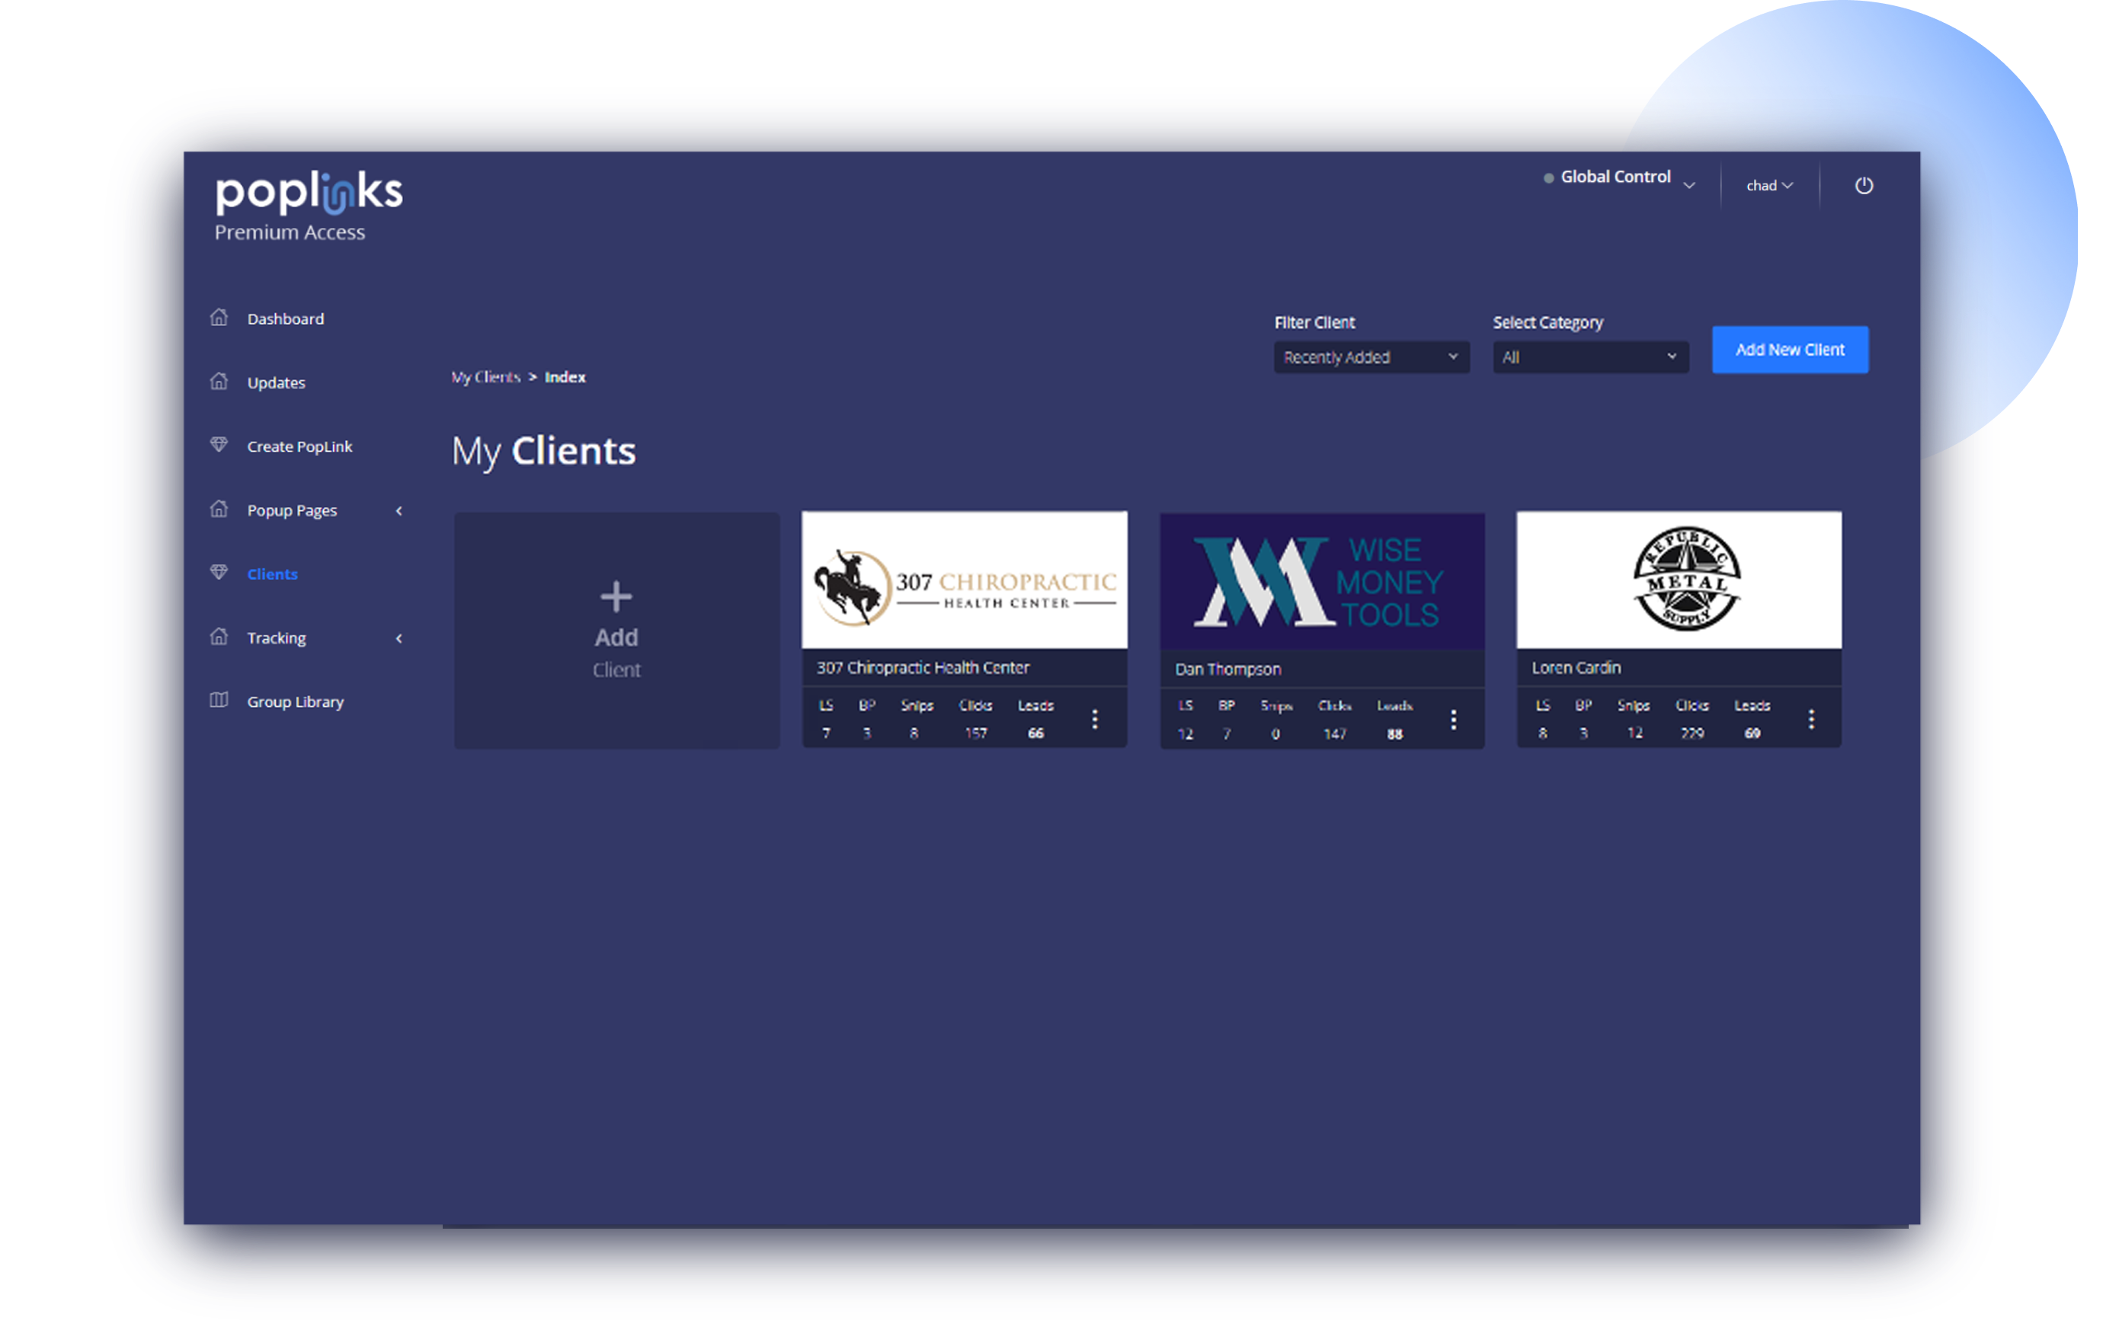Viewport: 2103px width, 1330px height.
Task: Open the Wise Money Tools client thumbnail
Action: tap(1321, 582)
